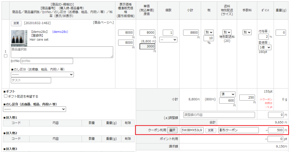
Task: Click the 変更 button next to coupon code
Action: coord(210,130)
